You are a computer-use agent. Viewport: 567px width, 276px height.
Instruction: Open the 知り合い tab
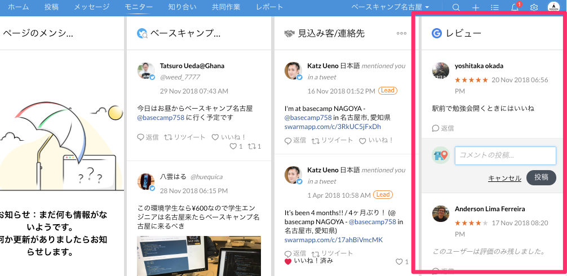coord(182,7)
